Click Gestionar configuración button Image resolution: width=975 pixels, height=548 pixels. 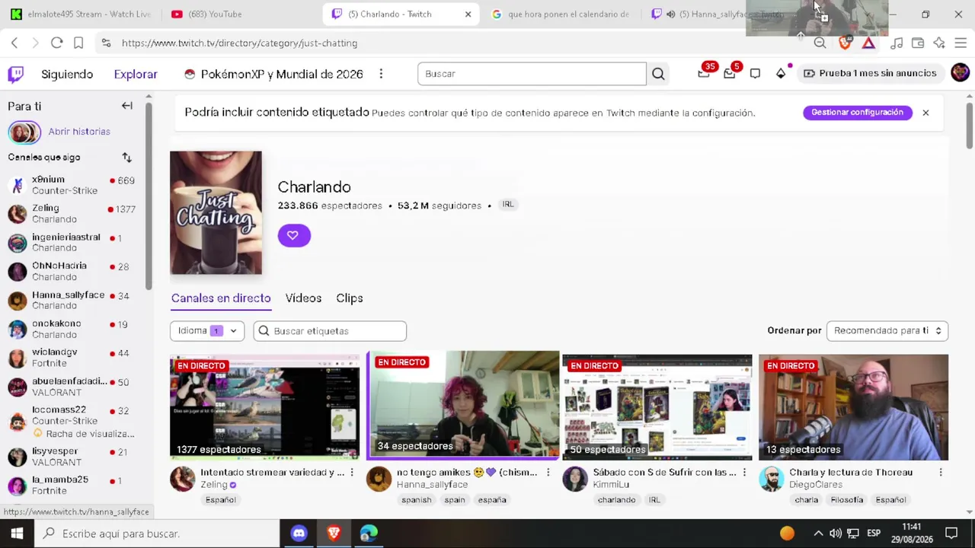point(857,113)
